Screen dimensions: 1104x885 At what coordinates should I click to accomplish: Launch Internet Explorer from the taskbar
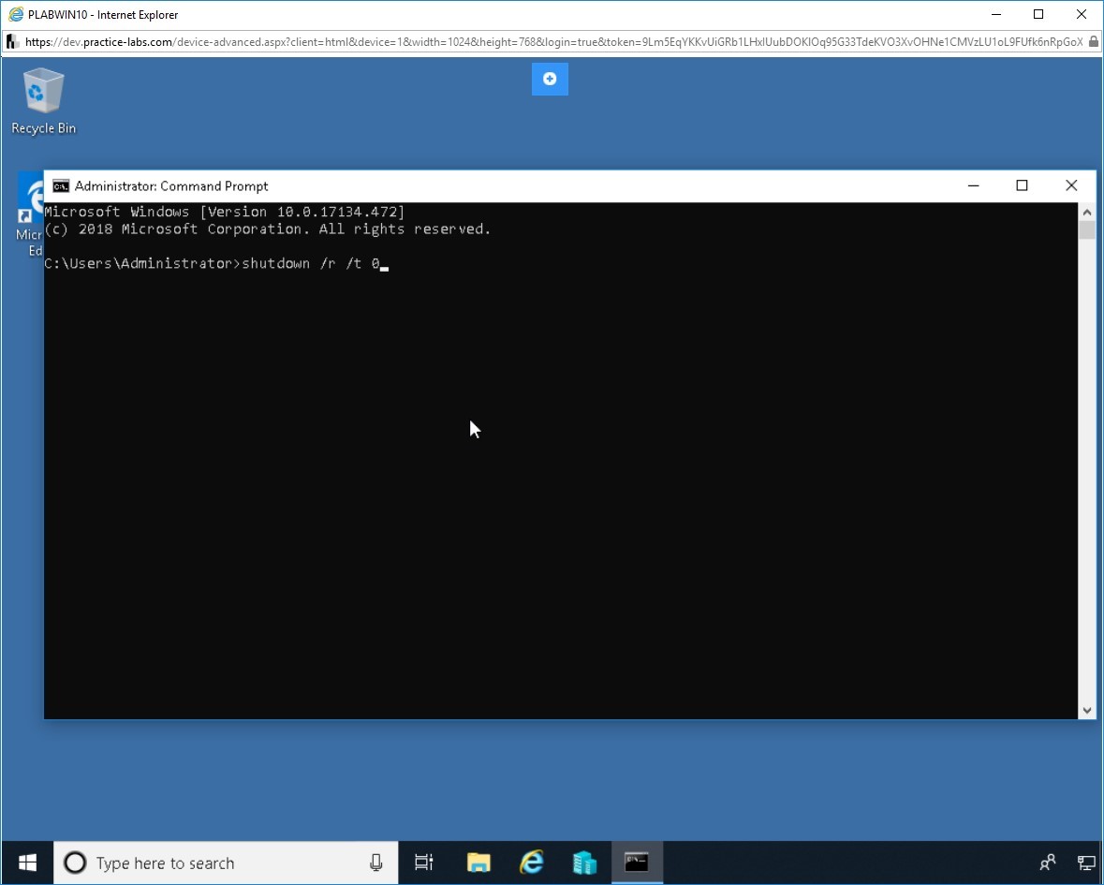click(x=532, y=863)
